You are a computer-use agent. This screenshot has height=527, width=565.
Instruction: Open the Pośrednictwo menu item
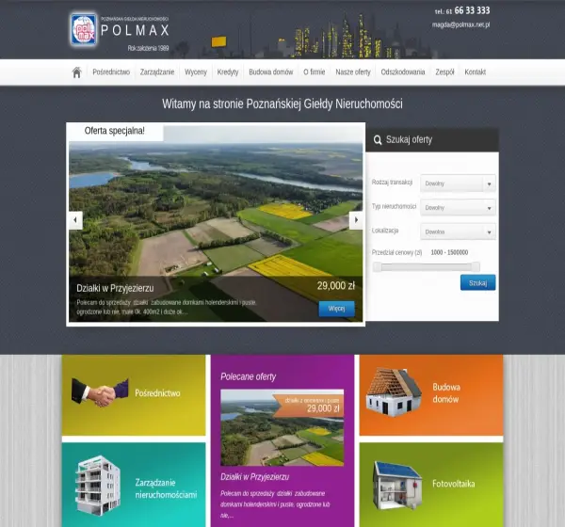[x=111, y=72]
